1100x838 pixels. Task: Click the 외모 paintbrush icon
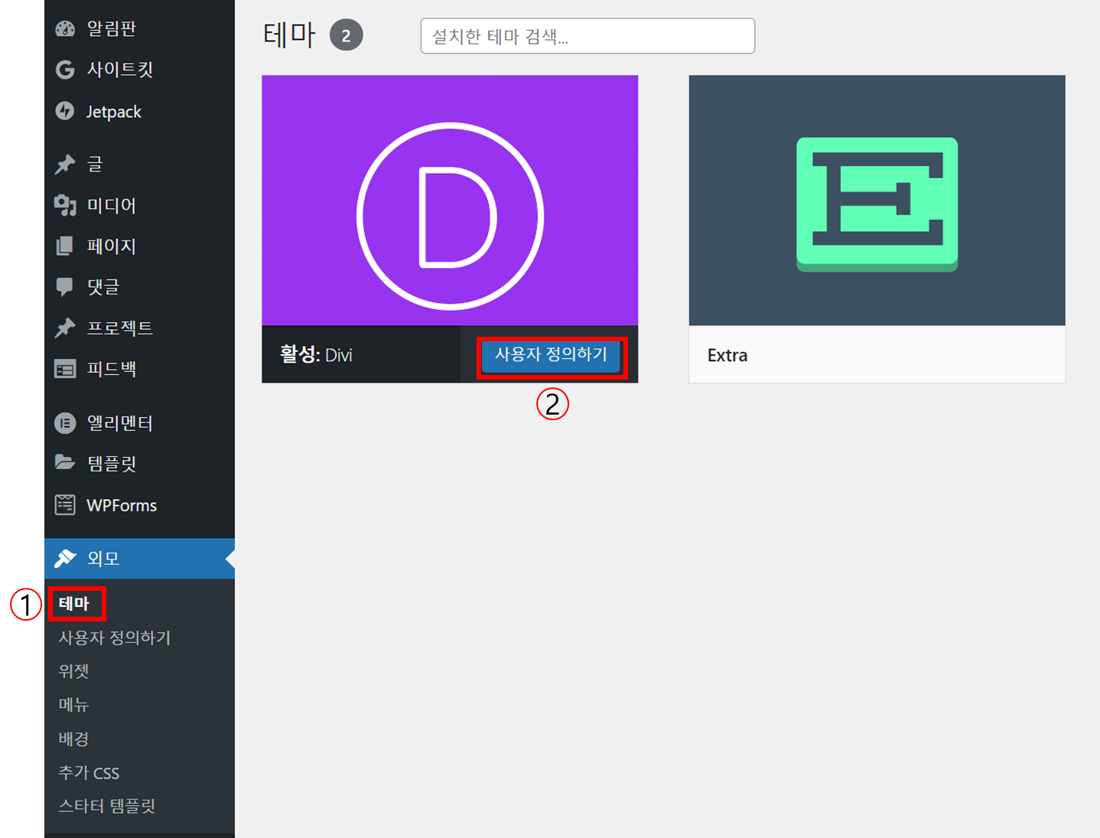point(65,559)
